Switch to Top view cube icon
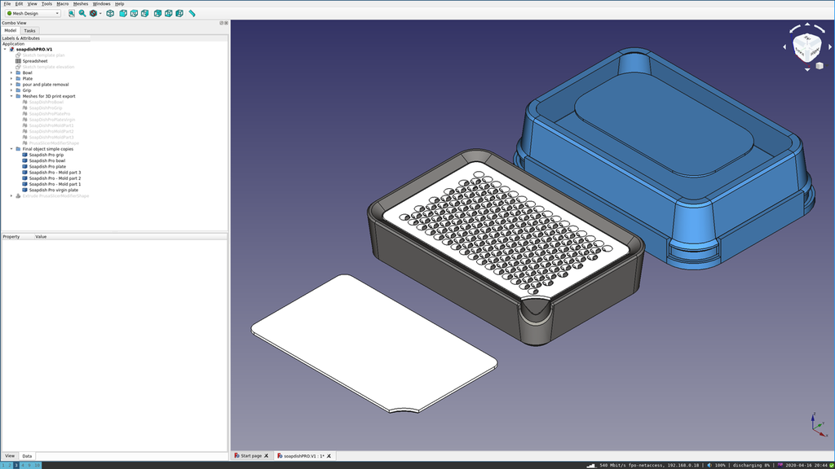 (135, 13)
